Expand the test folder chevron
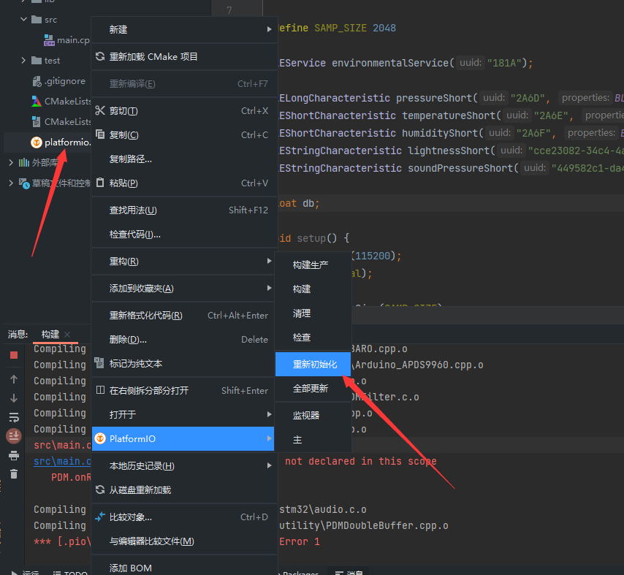Image resolution: width=624 pixels, height=575 pixels. point(23,60)
